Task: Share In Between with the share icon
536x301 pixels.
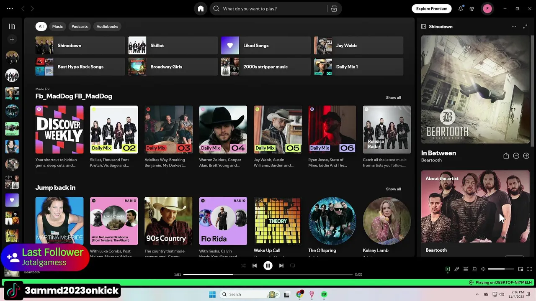Action: (x=506, y=156)
